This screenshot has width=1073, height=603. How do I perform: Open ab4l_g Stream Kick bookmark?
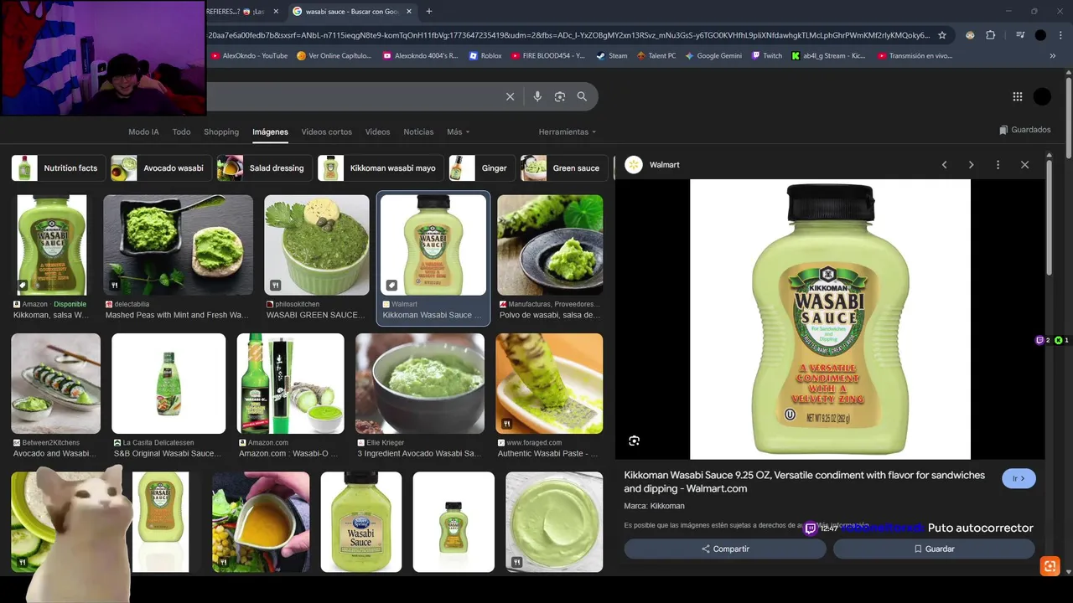[x=828, y=56]
